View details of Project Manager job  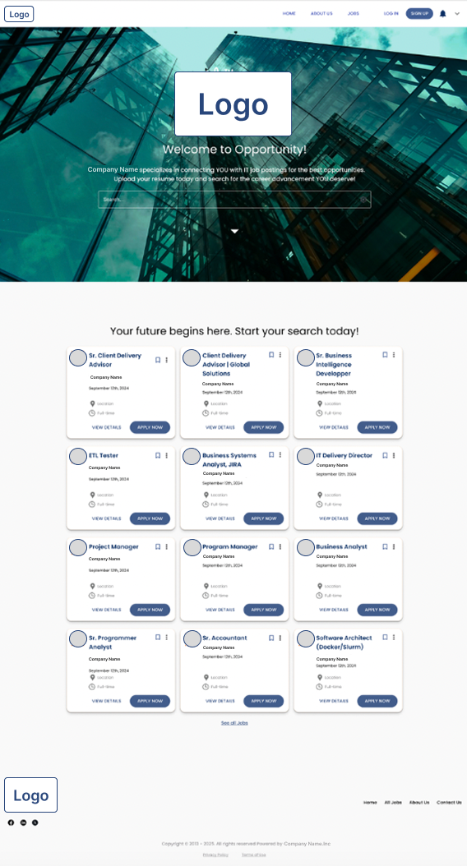click(x=107, y=610)
